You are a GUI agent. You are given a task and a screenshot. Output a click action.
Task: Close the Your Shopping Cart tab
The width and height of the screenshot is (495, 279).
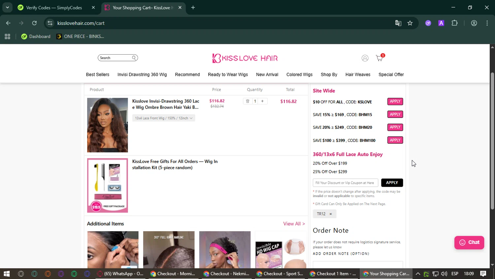click(180, 8)
